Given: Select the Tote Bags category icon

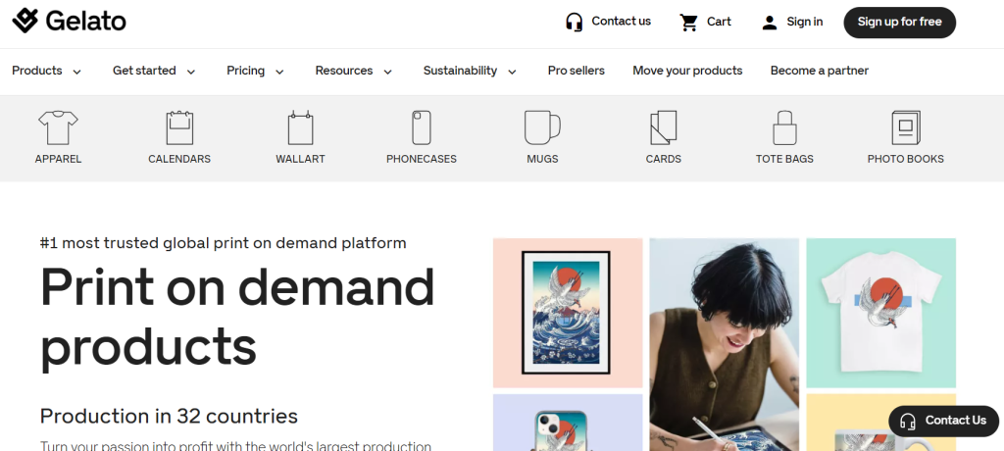Looking at the screenshot, I should (x=784, y=127).
